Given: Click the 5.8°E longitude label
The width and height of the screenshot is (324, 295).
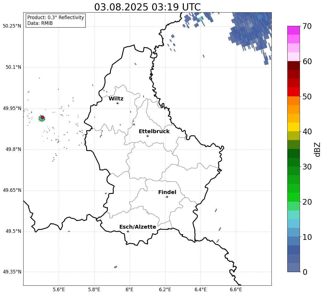Looking at the screenshot, I should 94,290.
